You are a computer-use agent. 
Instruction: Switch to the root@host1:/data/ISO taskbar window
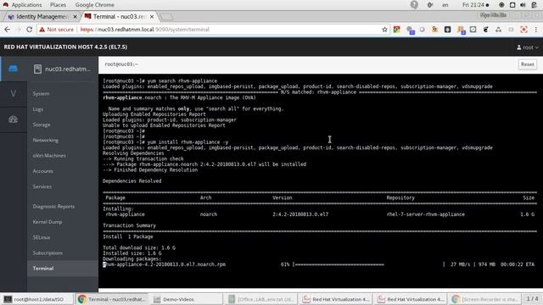click(x=37, y=299)
